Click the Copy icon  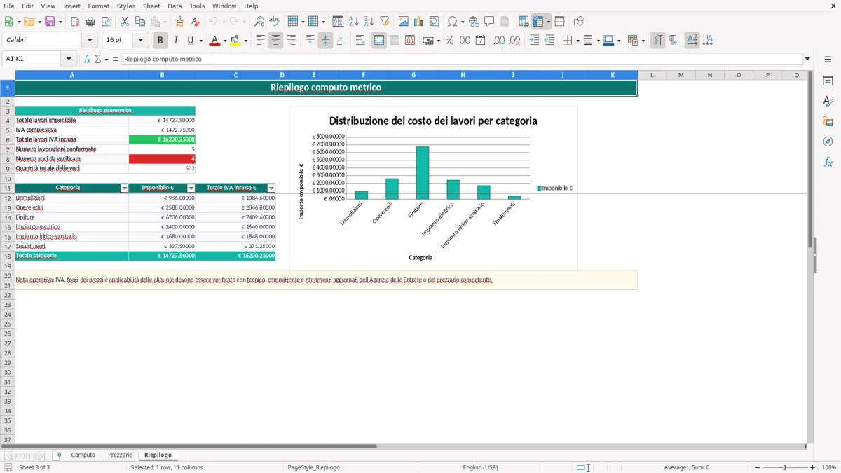pyautogui.click(x=140, y=22)
